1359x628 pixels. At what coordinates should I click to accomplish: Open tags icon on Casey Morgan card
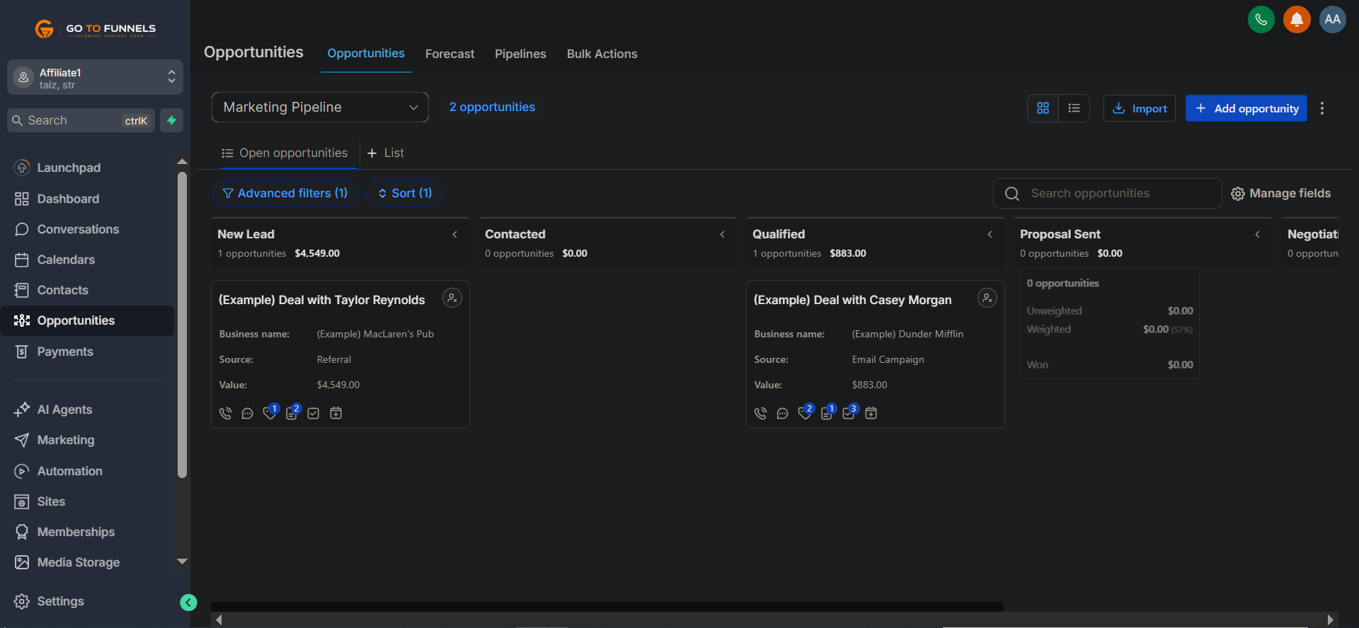point(805,412)
